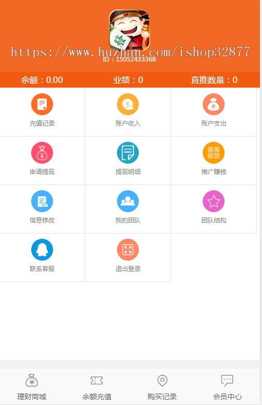Open the 团队结构 star icon

(214, 201)
